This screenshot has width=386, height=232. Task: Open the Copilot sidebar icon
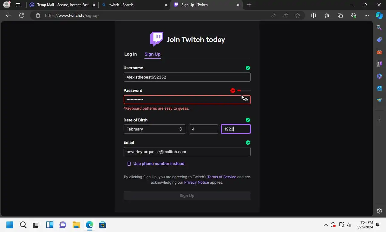point(379,15)
